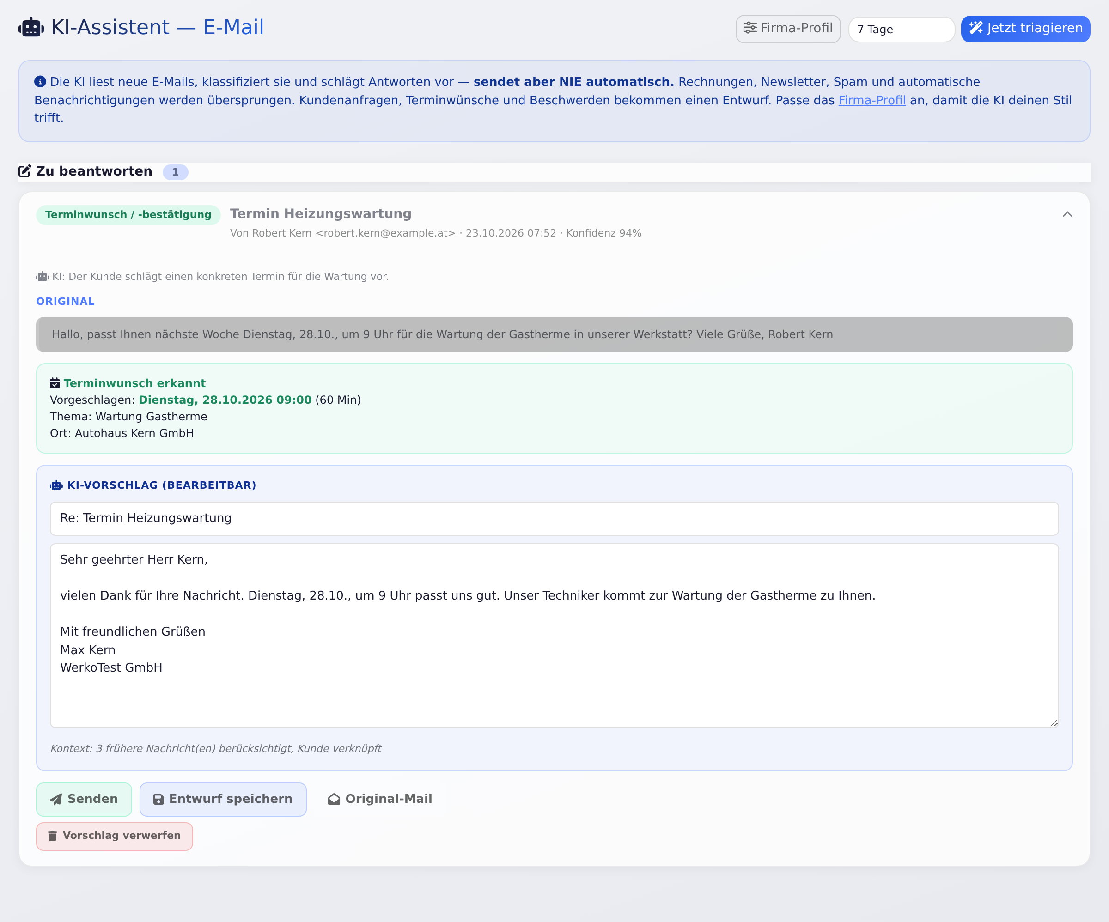This screenshot has height=922, width=1109.
Task: Select the Terminwunsch / -bestätigung category tag
Action: 128,215
